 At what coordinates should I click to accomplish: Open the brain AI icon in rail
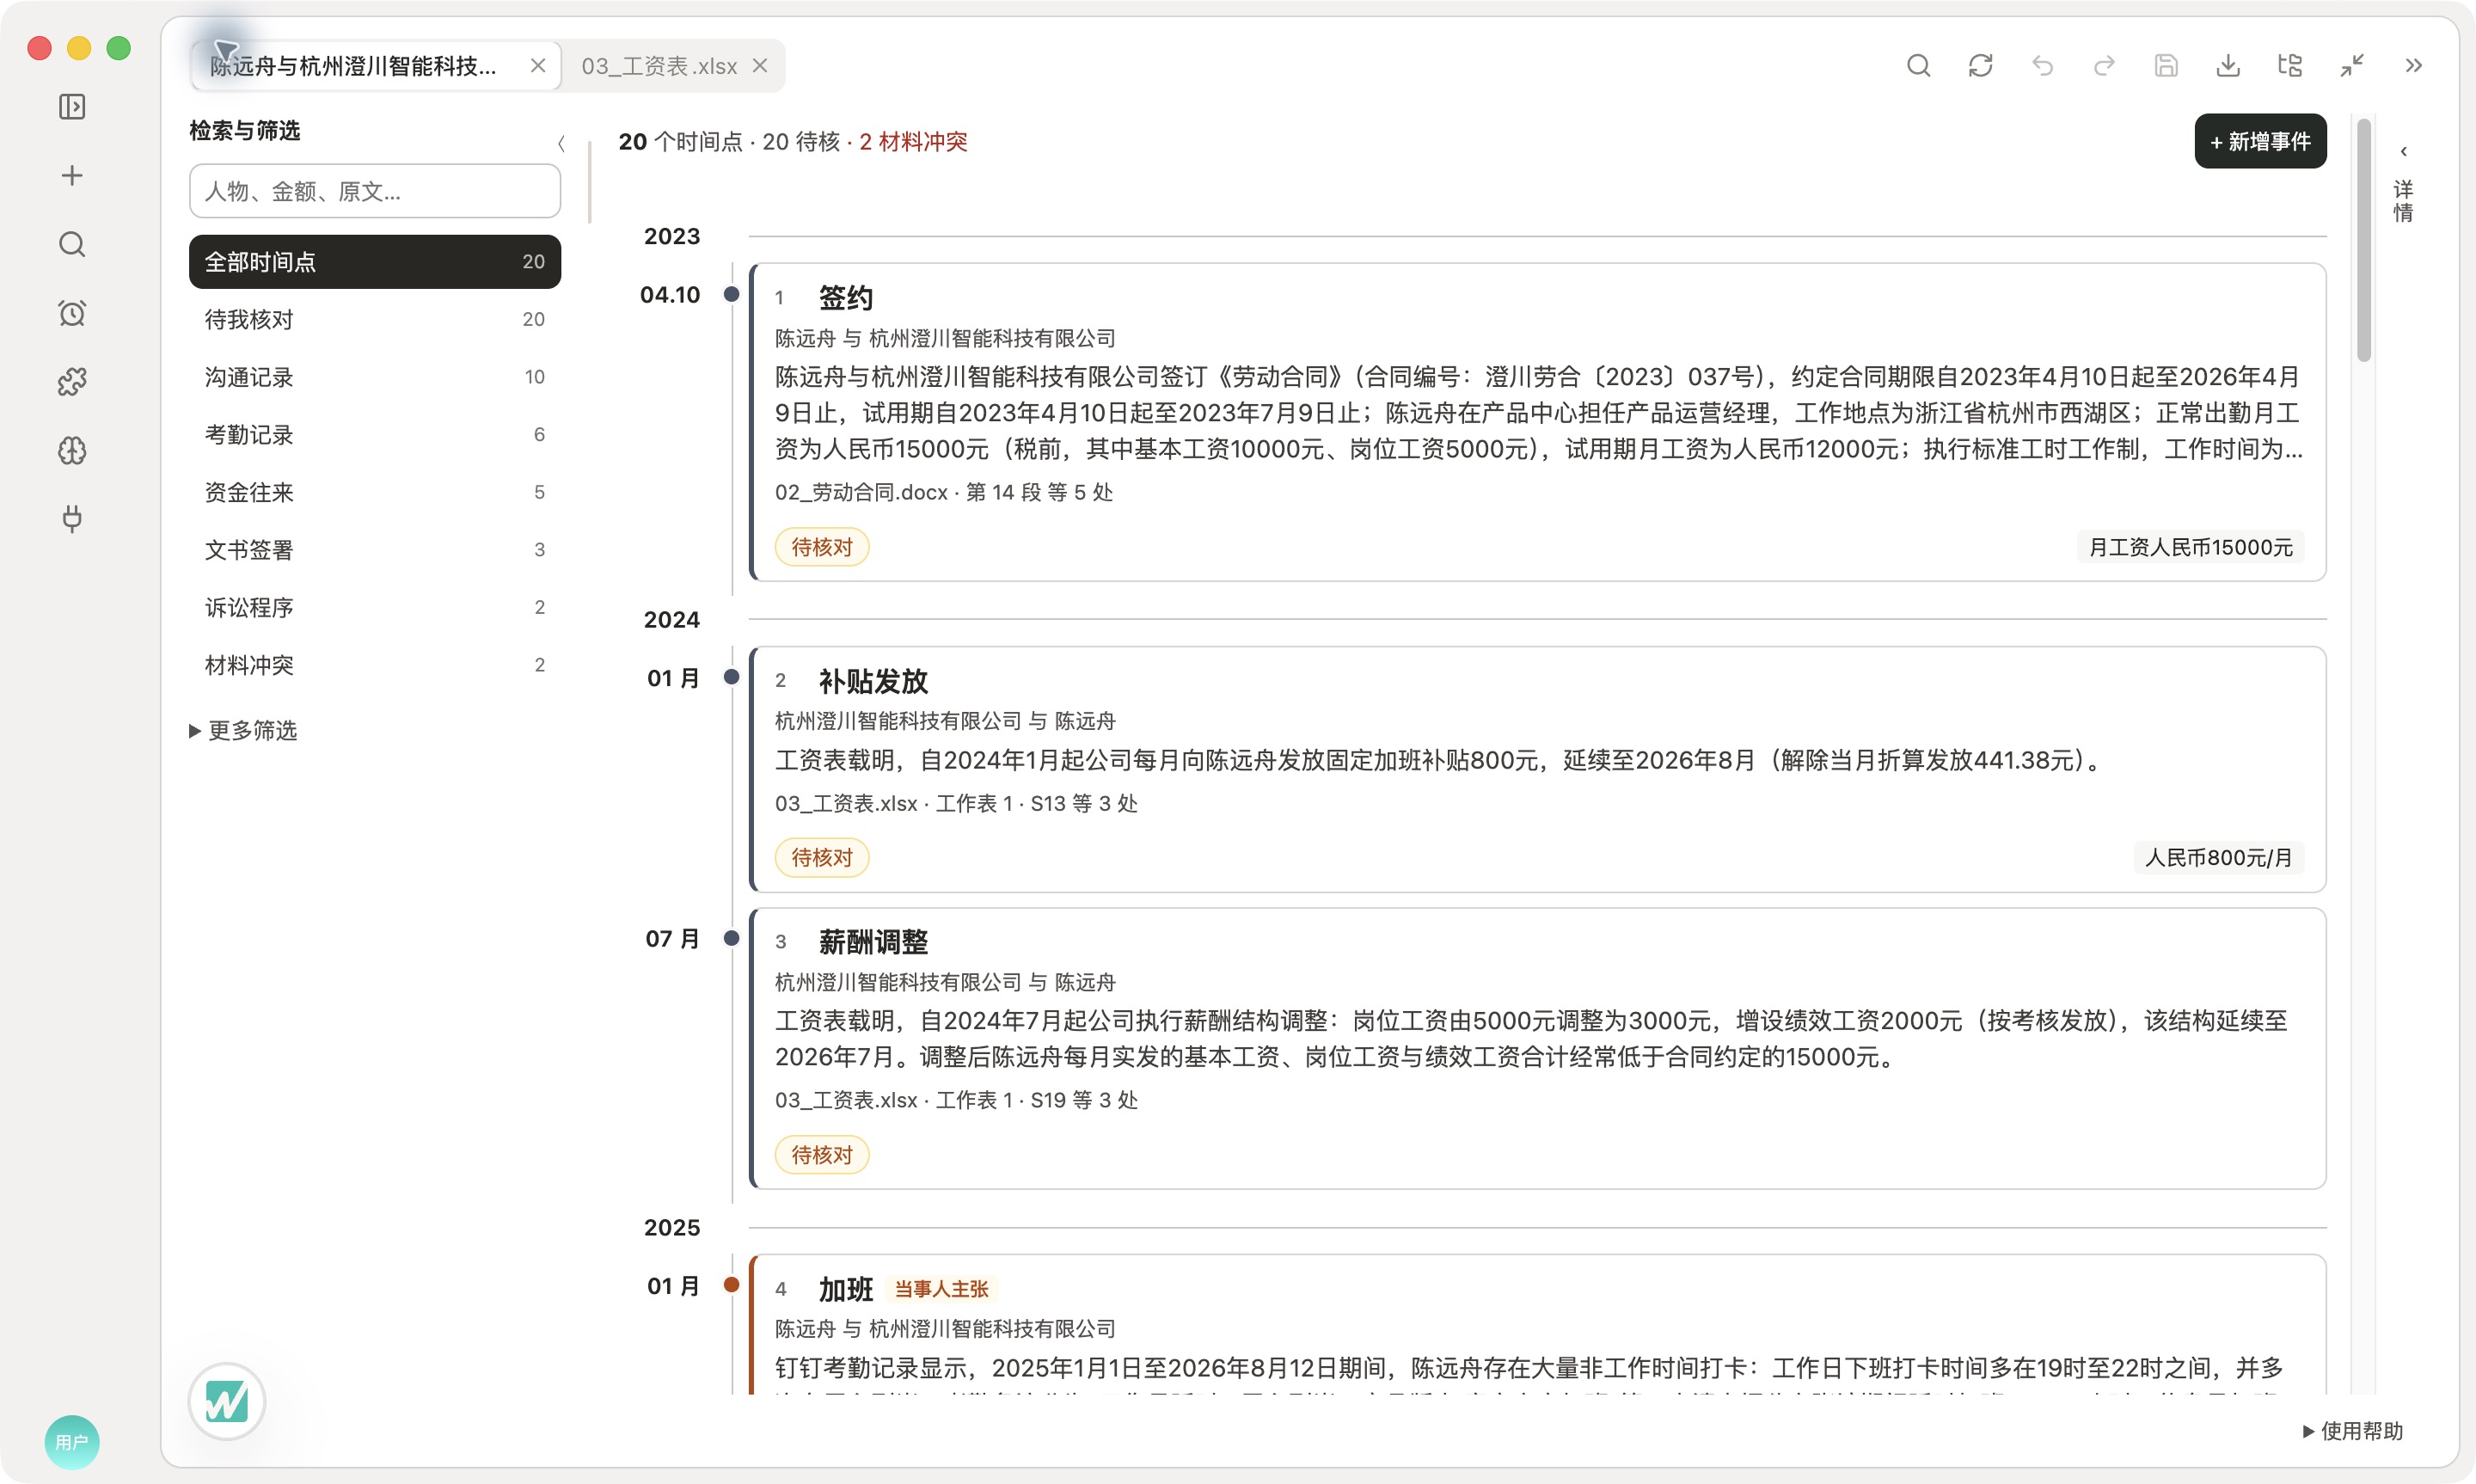pos(72,451)
